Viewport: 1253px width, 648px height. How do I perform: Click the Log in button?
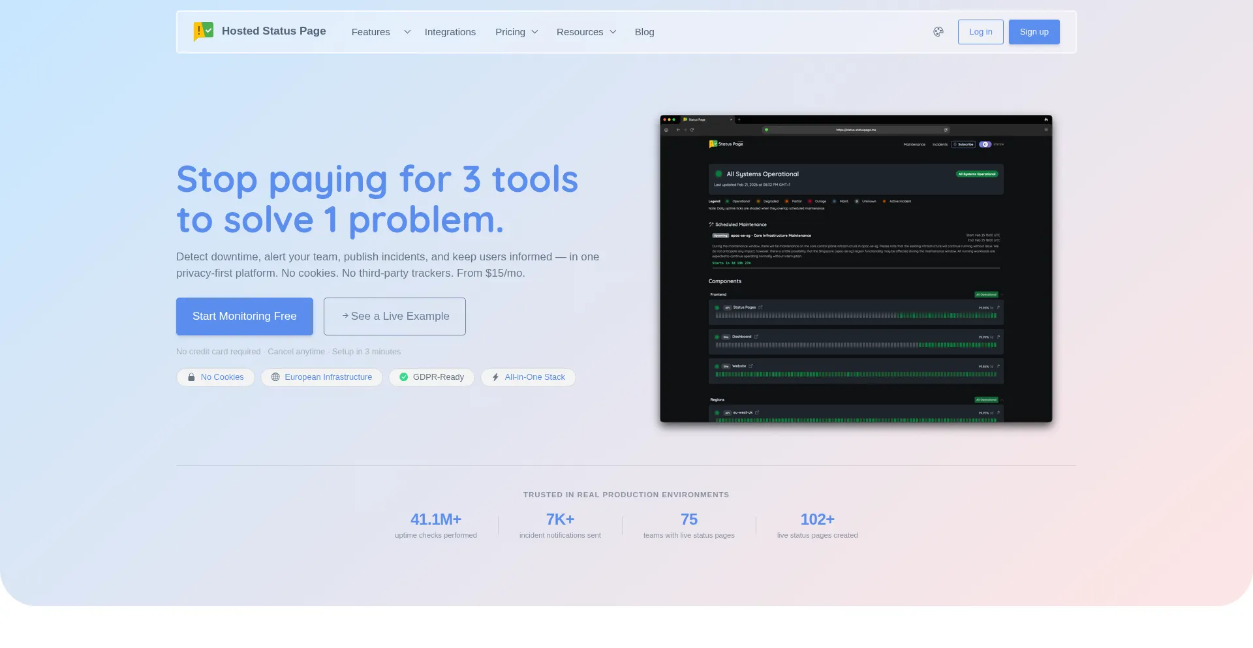point(980,32)
